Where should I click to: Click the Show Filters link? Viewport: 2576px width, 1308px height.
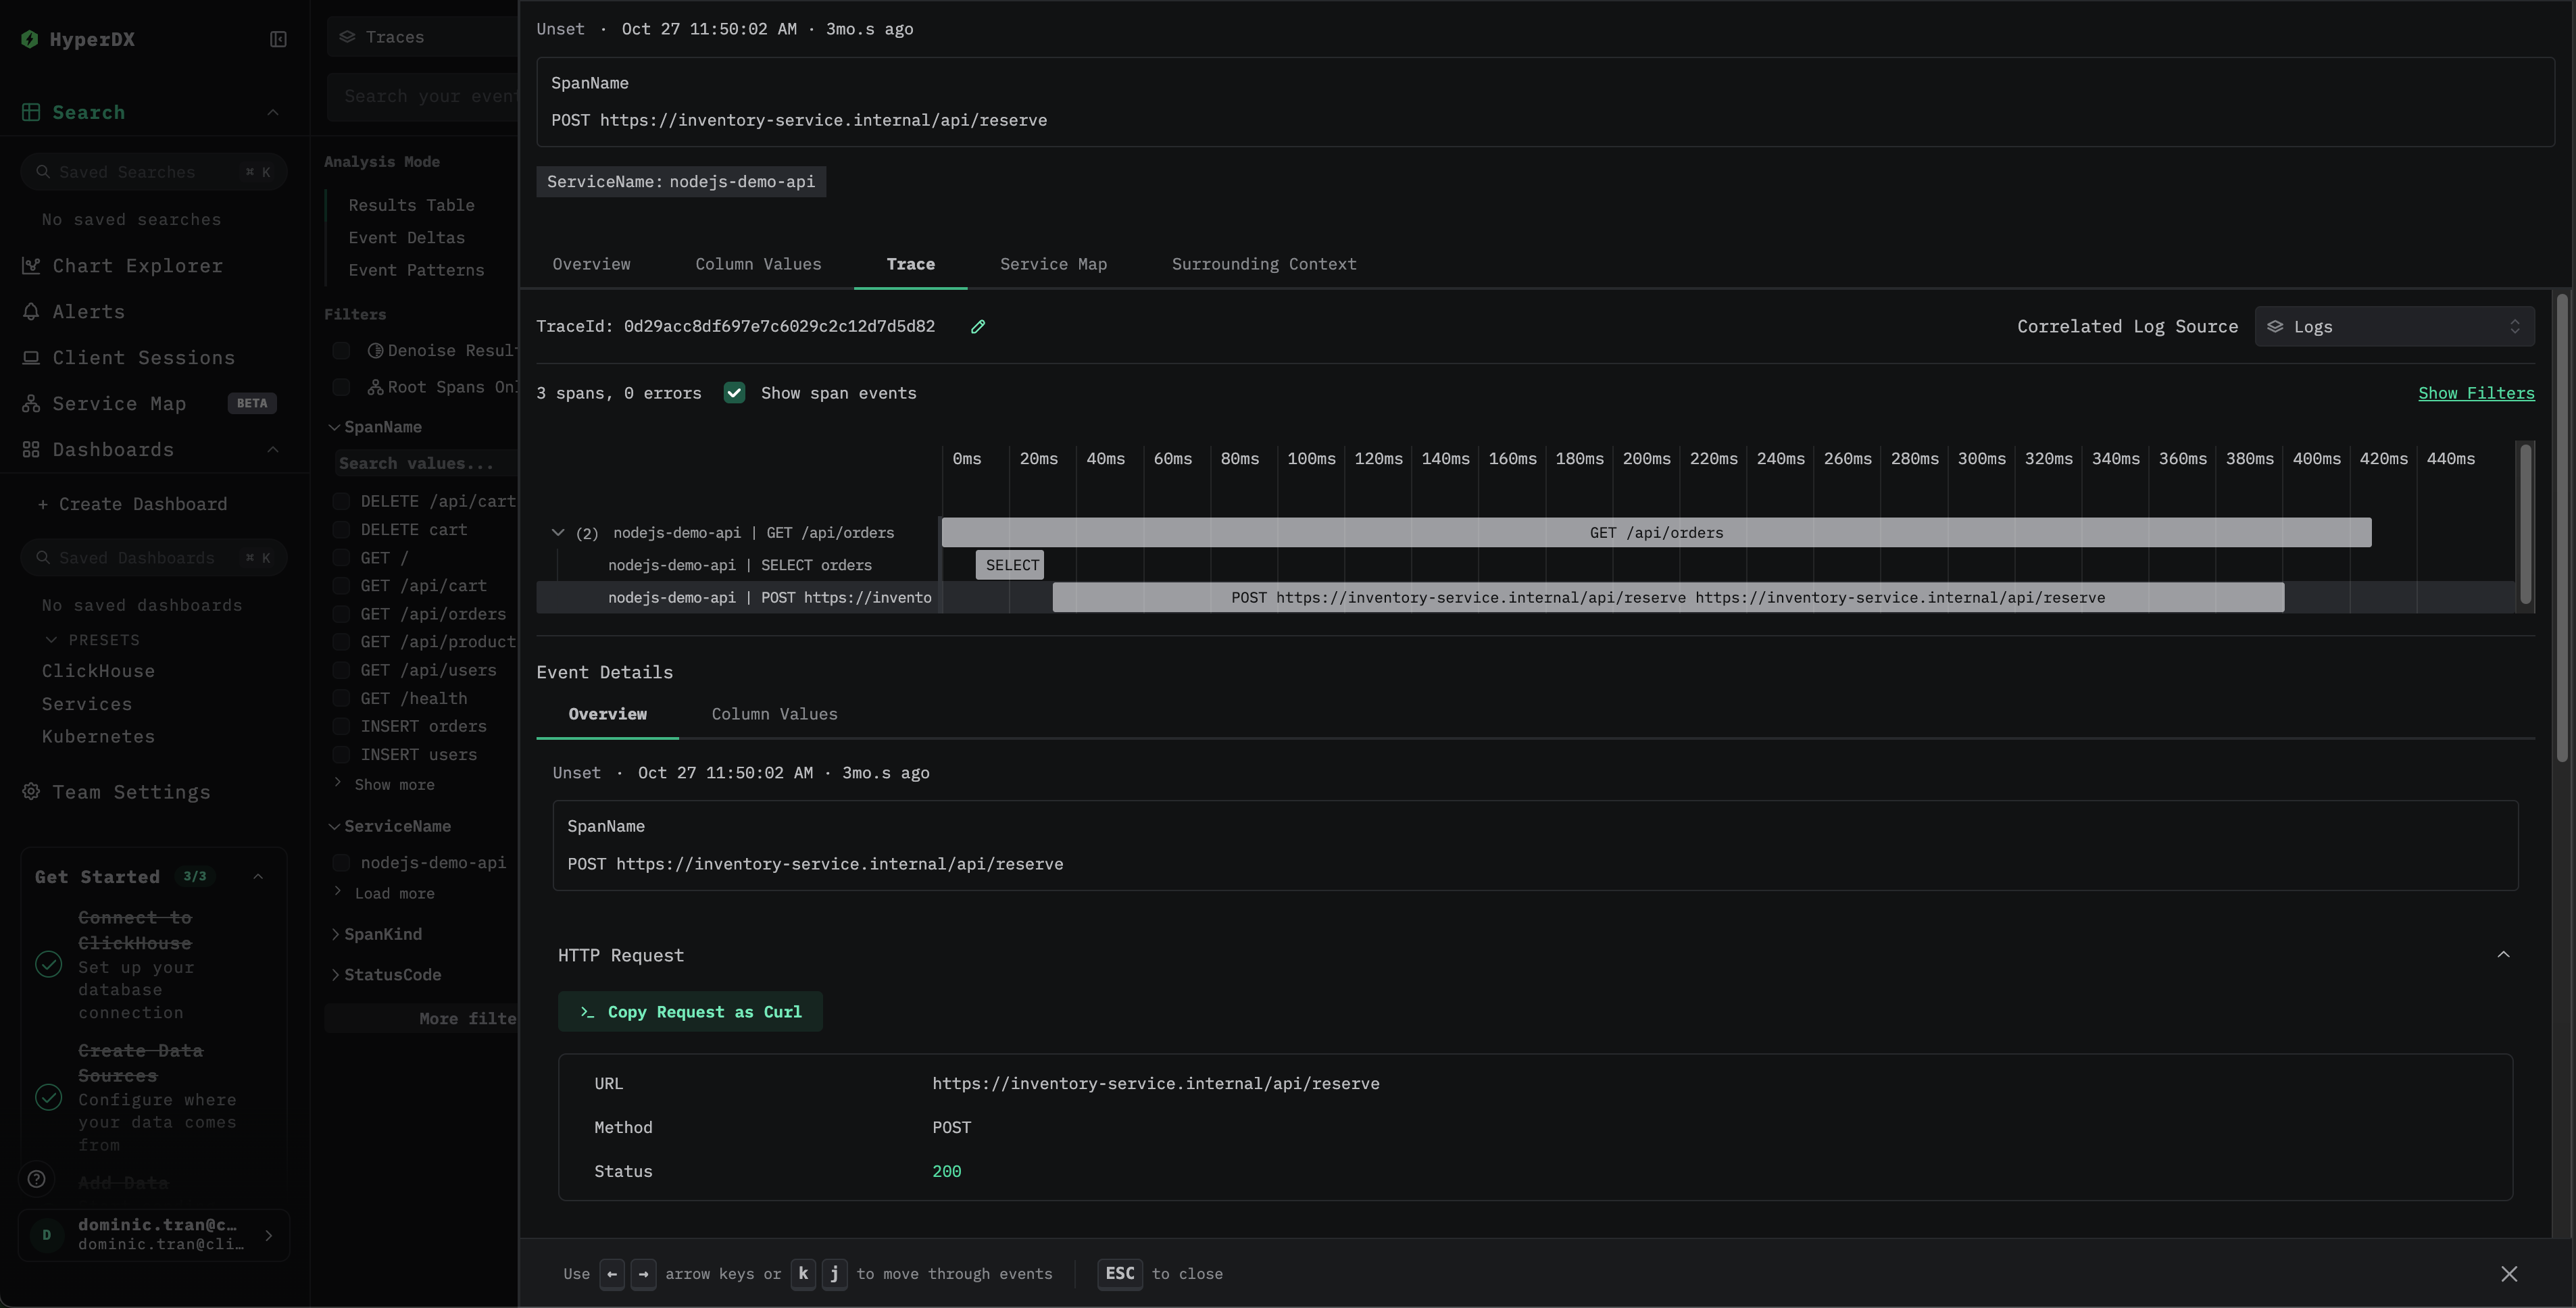pos(2476,392)
